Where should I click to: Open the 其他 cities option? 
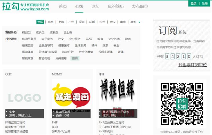[x=133, y=22]
